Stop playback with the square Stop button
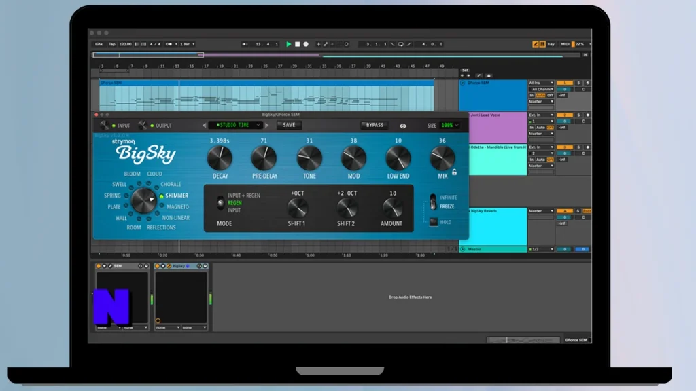696x391 pixels. pos(298,44)
